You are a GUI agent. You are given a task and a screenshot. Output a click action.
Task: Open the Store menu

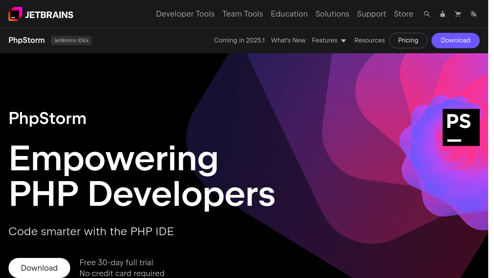[403, 14]
